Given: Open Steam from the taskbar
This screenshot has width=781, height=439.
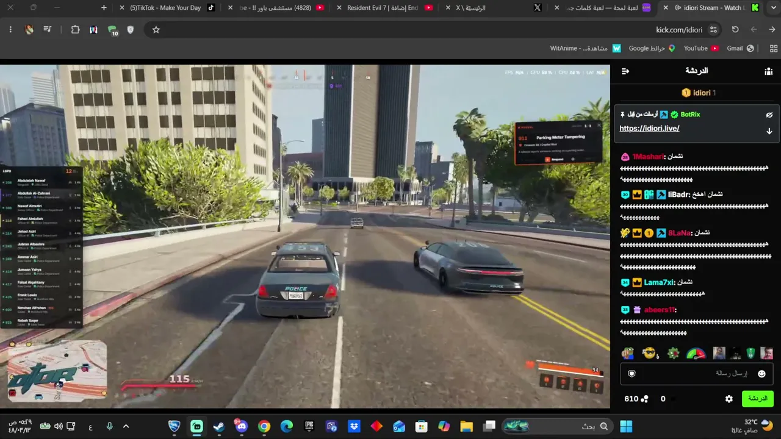Looking at the screenshot, I should click(x=219, y=426).
